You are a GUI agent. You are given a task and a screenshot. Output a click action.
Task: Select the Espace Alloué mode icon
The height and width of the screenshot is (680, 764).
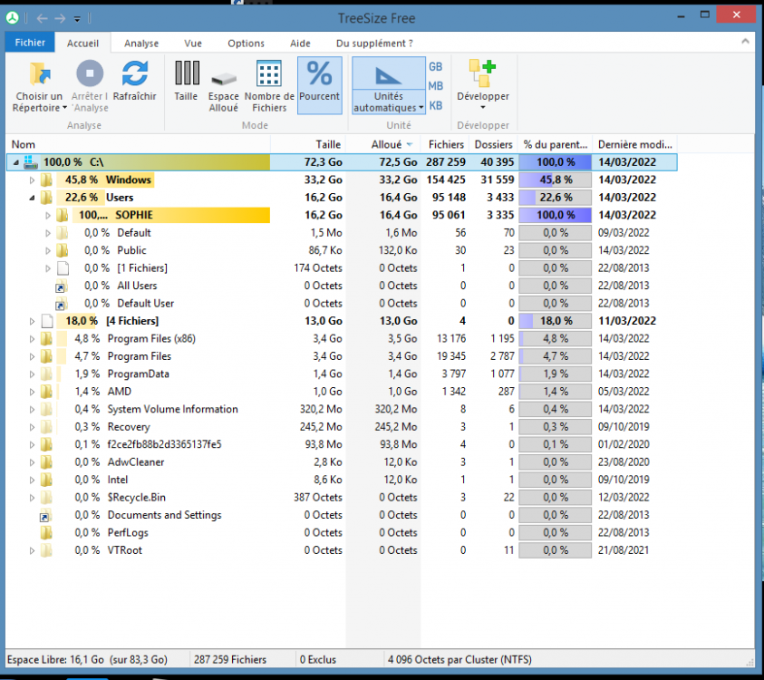pos(223,80)
